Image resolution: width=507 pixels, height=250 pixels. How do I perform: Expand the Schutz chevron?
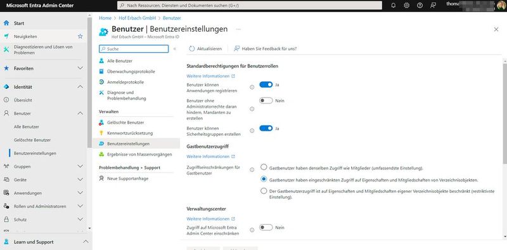[x=80, y=220]
